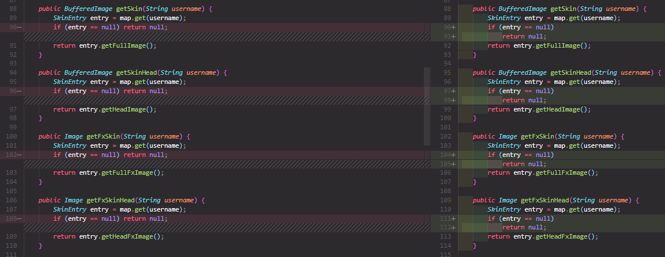Click "return null;" on added right line 112
Viewport: 665px width, 257px height.
click(524, 228)
